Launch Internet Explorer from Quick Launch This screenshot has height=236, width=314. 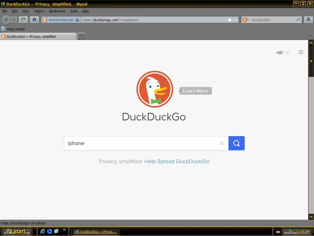click(42, 231)
